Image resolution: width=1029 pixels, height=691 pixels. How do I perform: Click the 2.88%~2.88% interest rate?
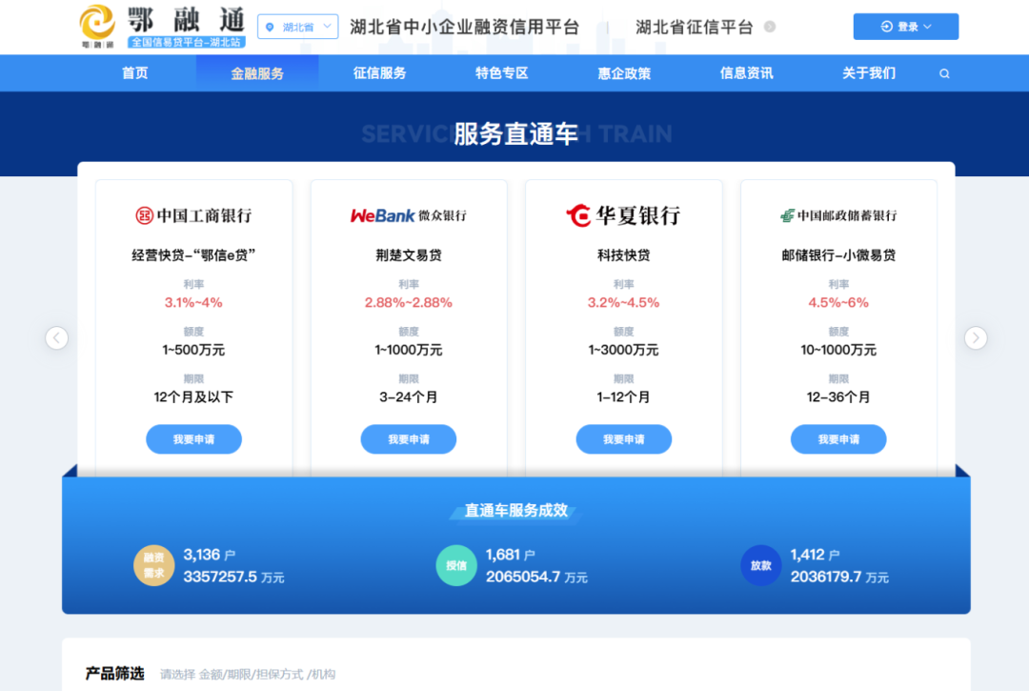408,302
